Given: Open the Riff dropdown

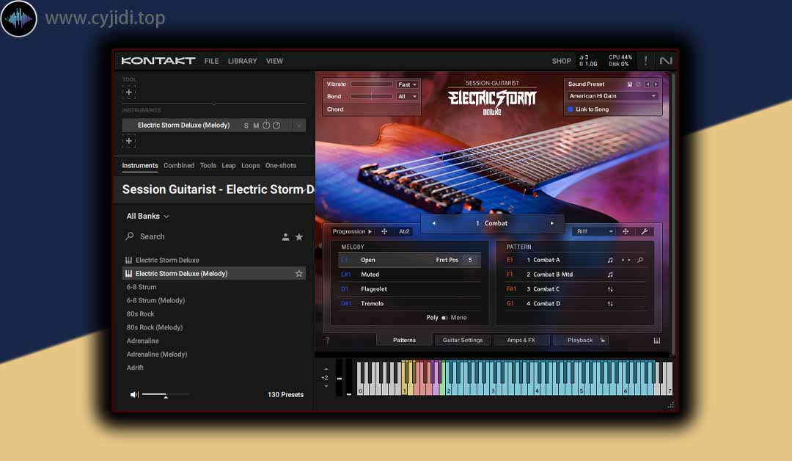Looking at the screenshot, I should tap(593, 231).
